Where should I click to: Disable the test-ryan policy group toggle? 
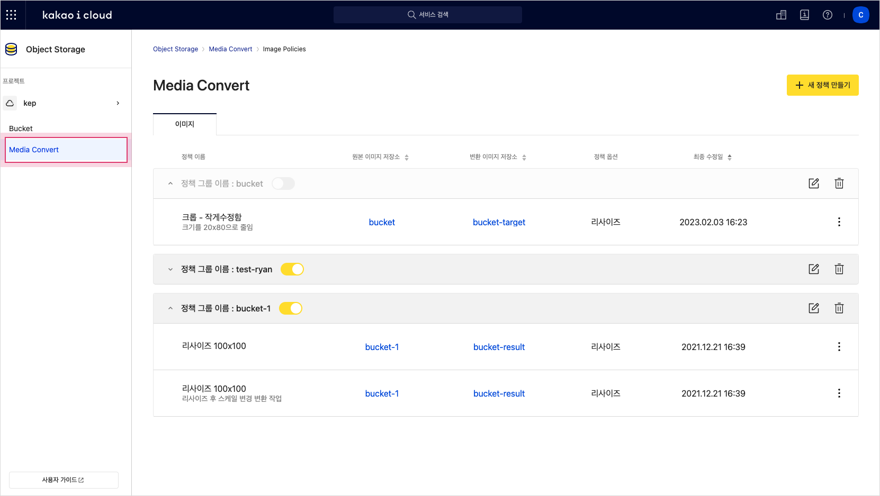click(x=292, y=269)
